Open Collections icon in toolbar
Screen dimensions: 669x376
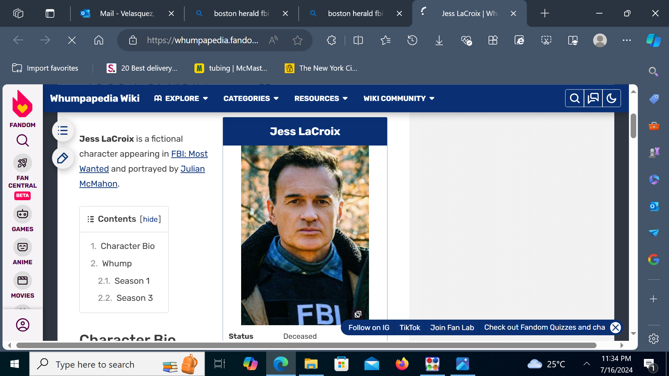tap(493, 40)
